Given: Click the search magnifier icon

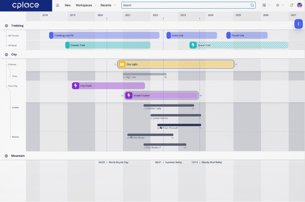Looking at the screenshot, I should click(x=252, y=5).
